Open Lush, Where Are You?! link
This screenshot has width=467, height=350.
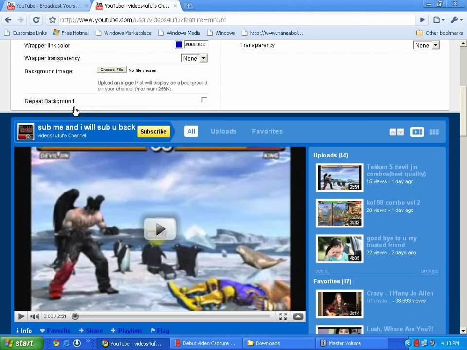click(x=400, y=329)
